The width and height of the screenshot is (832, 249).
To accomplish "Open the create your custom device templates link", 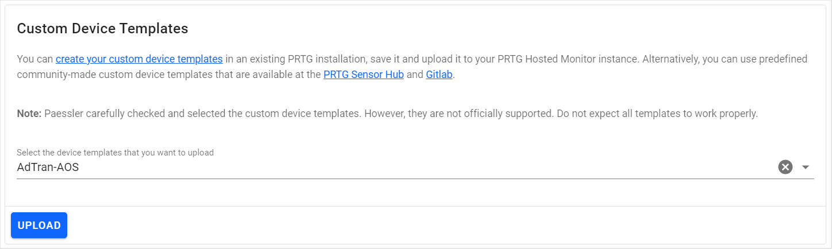I will pyautogui.click(x=139, y=59).
